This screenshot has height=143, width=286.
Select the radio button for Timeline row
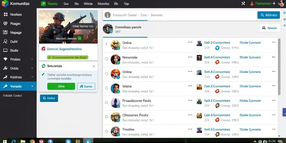coord(106,131)
